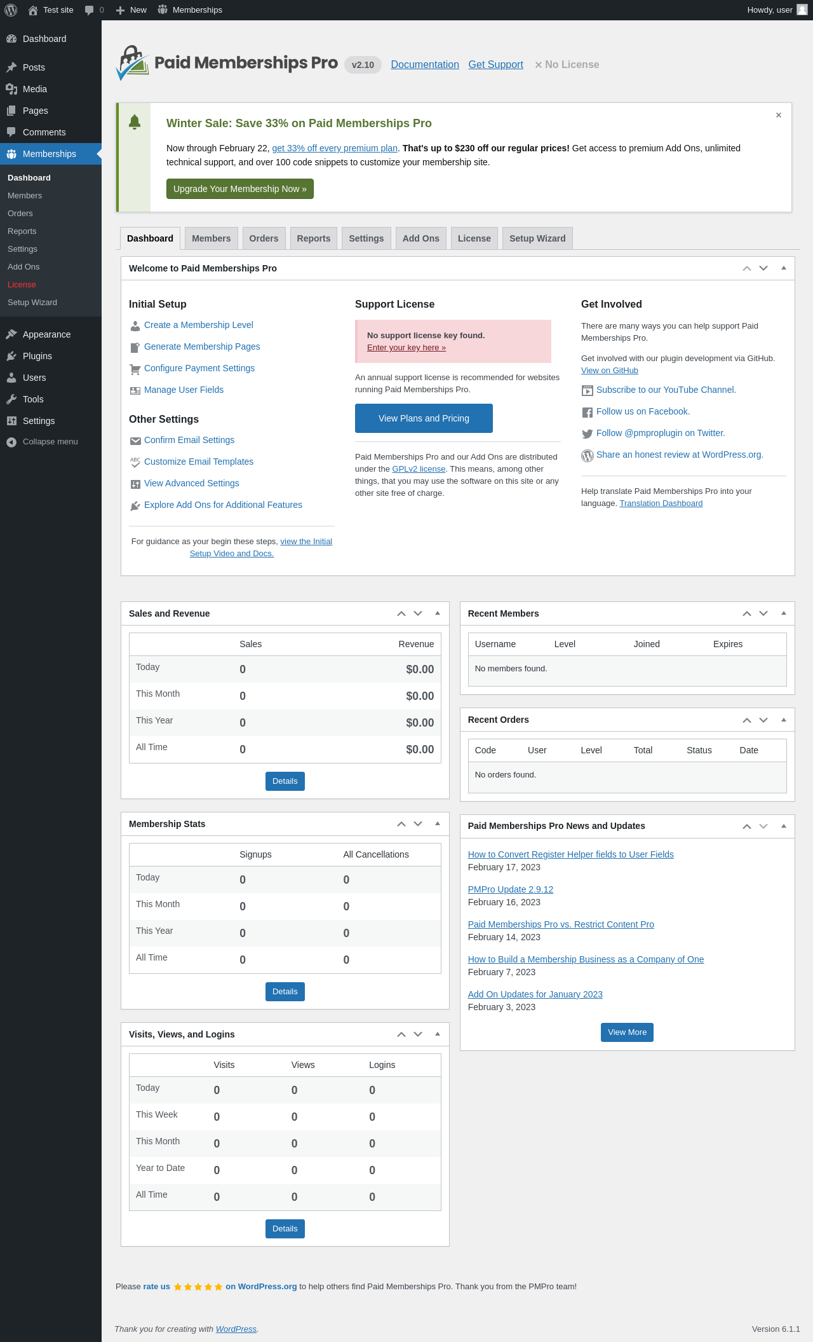Click the WordPress.org review icon
This screenshot has width=813, height=1342.
[588, 455]
